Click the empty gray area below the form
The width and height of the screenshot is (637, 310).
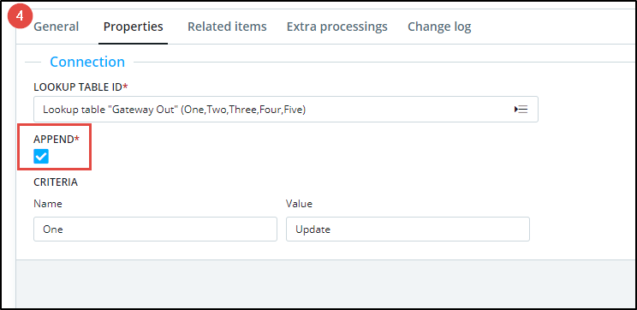coord(325,284)
